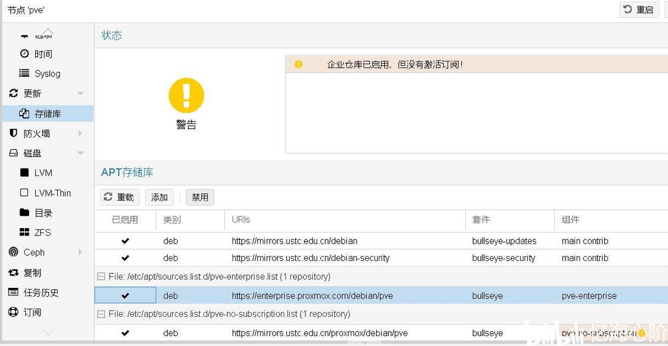Select the mirrors.ustc.edu.cn/debian URI cell
The height and width of the screenshot is (346, 668).
345,241
